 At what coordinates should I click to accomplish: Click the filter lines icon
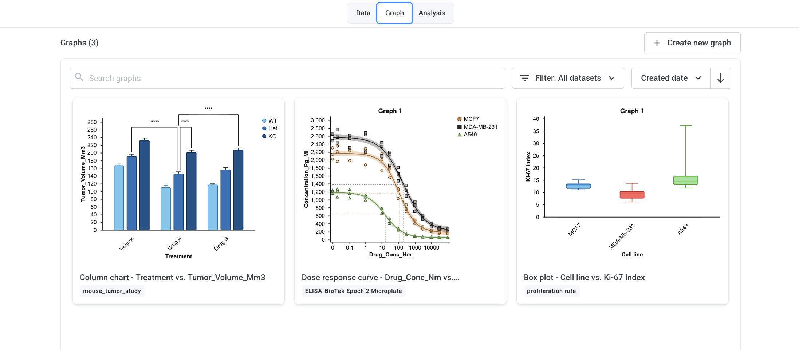pyautogui.click(x=524, y=78)
